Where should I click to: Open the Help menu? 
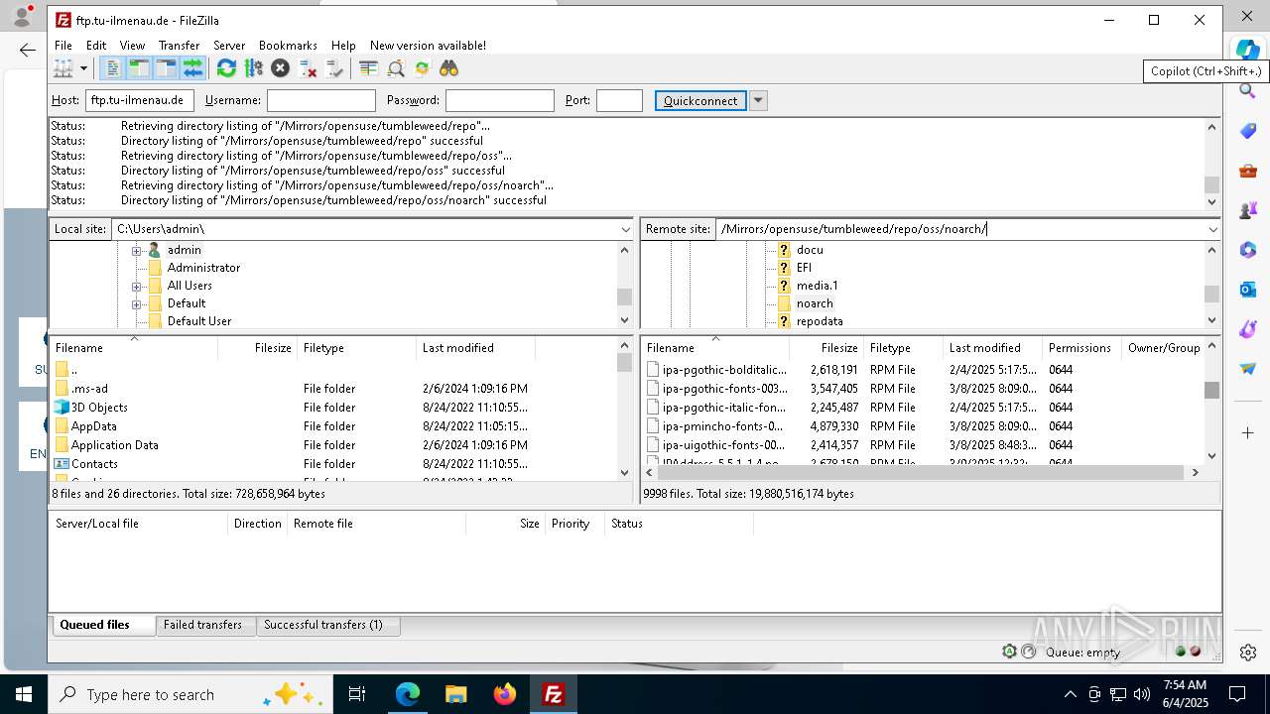343,46
